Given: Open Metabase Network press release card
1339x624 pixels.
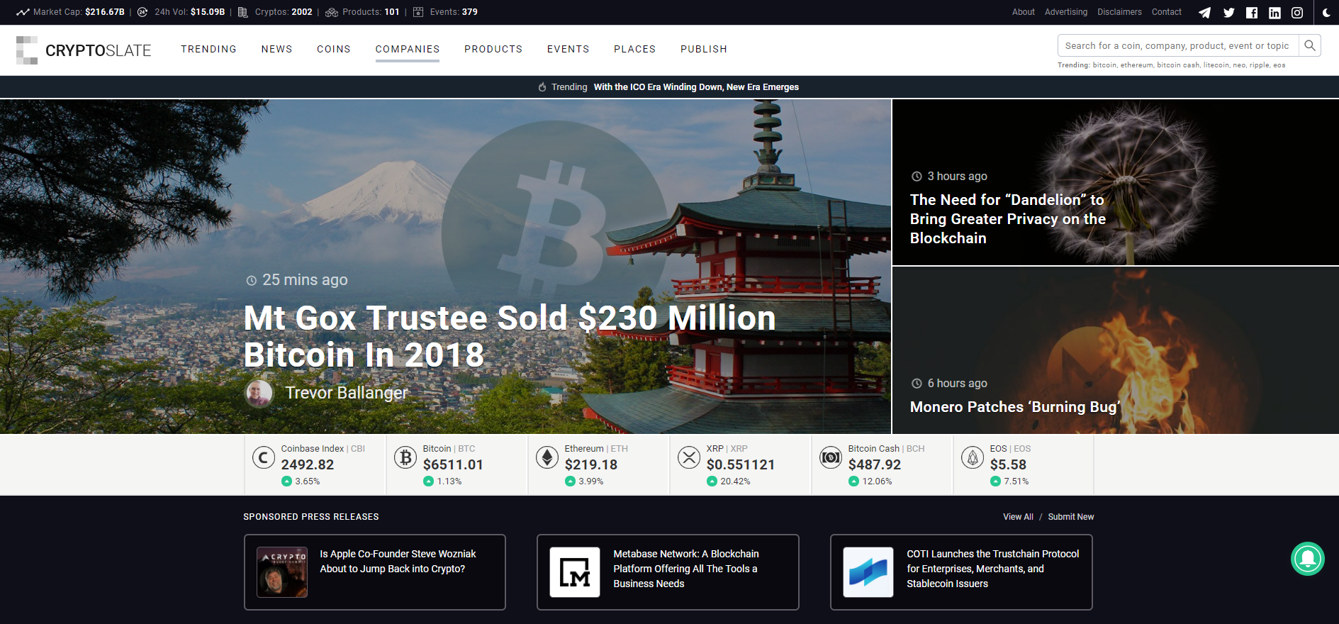Looking at the screenshot, I should tap(668, 572).
